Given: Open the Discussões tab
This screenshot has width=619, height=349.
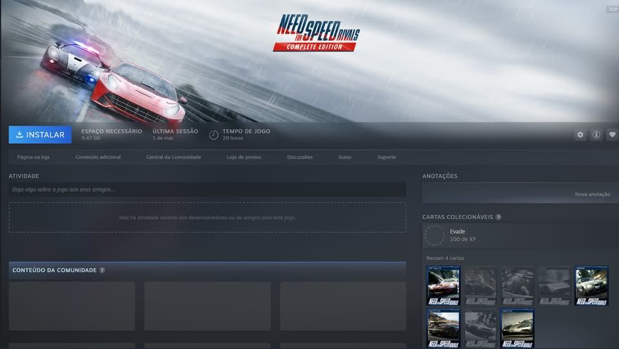Looking at the screenshot, I should click(x=300, y=157).
